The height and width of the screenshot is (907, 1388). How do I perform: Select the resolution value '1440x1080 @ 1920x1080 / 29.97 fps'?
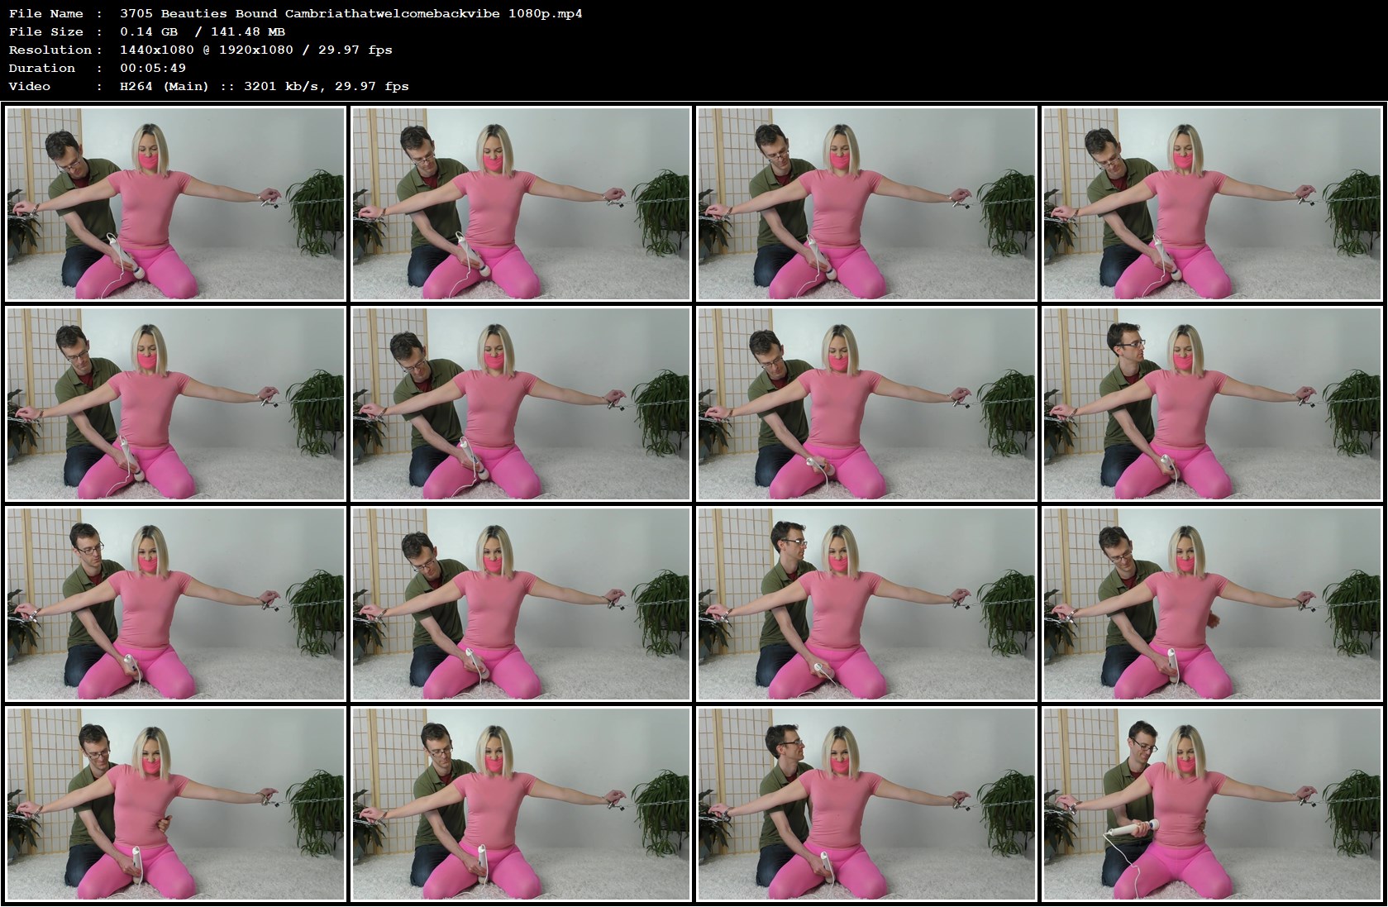coord(256,50)
